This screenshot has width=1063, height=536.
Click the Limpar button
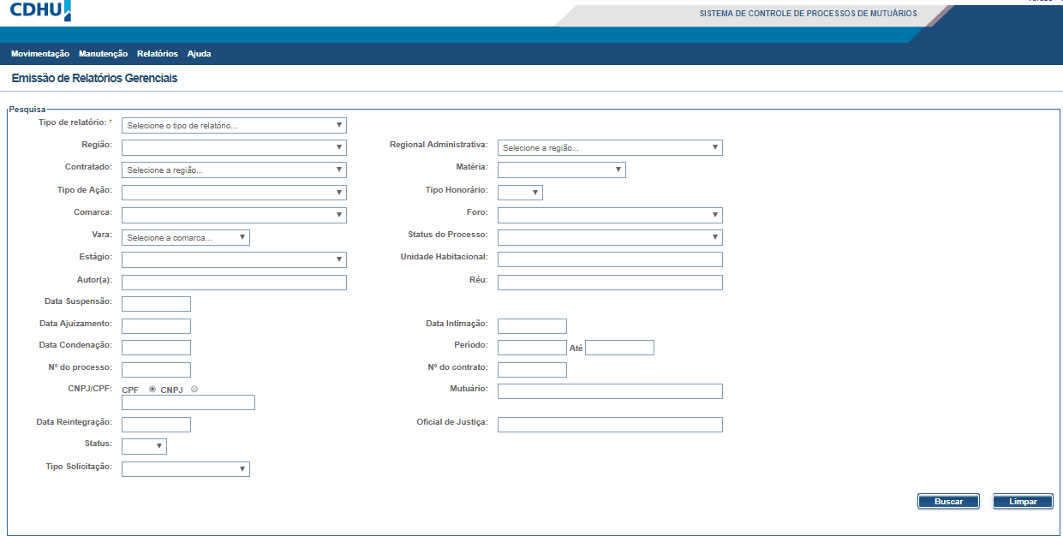coord(1023,502)
